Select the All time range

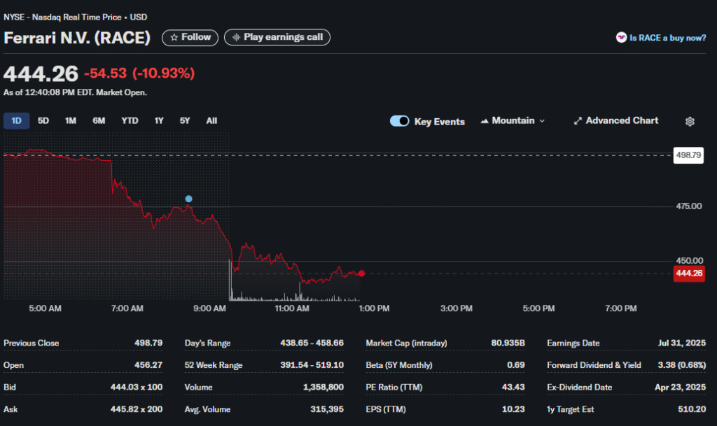tap(211, 120)
